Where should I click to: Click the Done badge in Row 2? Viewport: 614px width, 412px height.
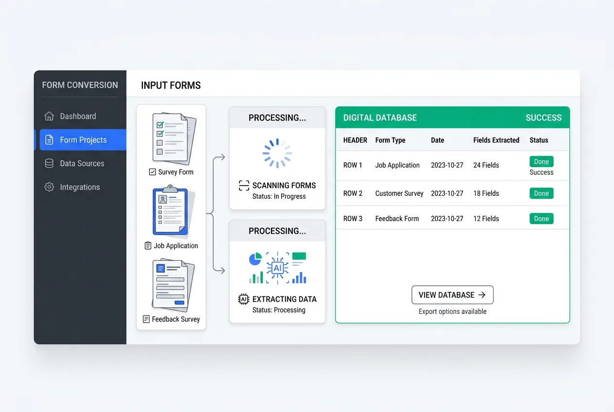coord(541,193)
